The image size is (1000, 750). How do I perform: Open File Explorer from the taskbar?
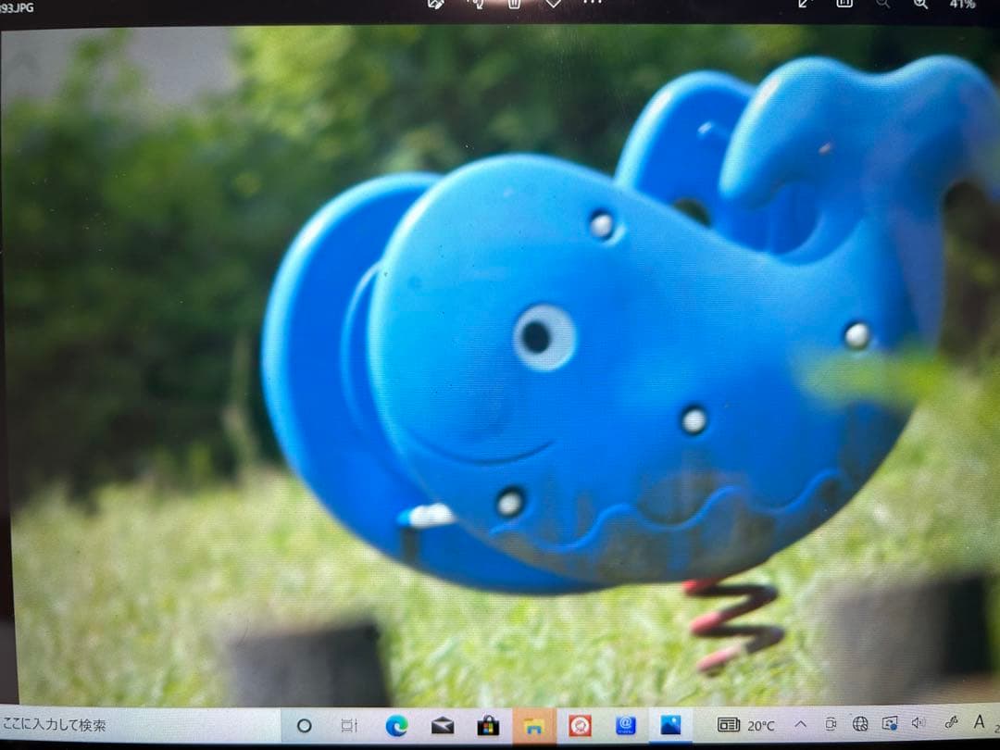pyautogui.click(x=534, y=726)
